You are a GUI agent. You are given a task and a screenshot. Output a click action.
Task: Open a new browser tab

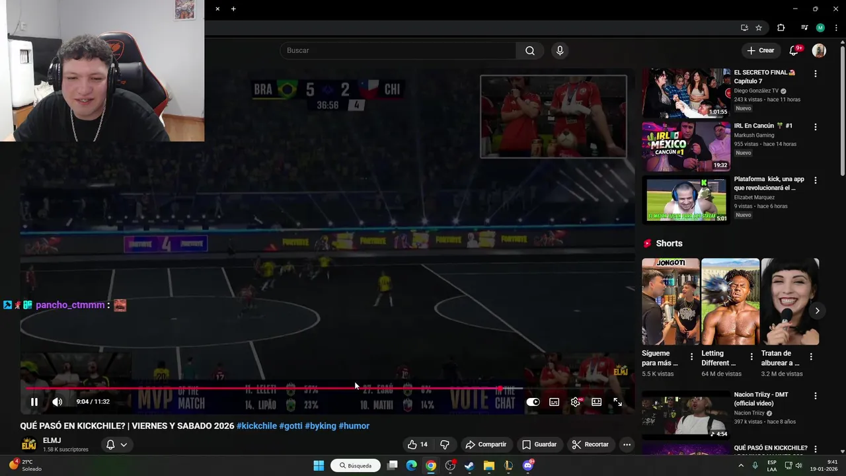click(x=233, y=9)
